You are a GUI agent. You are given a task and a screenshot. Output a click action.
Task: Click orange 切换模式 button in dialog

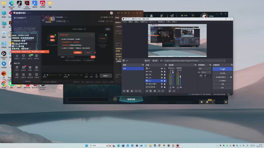tap(78, 53)
